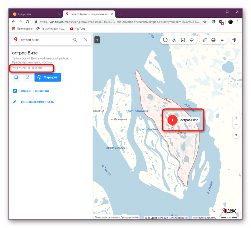The width and height of the screenshot is (251, 228).
Task: Open YouTube bookmark
Action: click(x=78, y=29)
